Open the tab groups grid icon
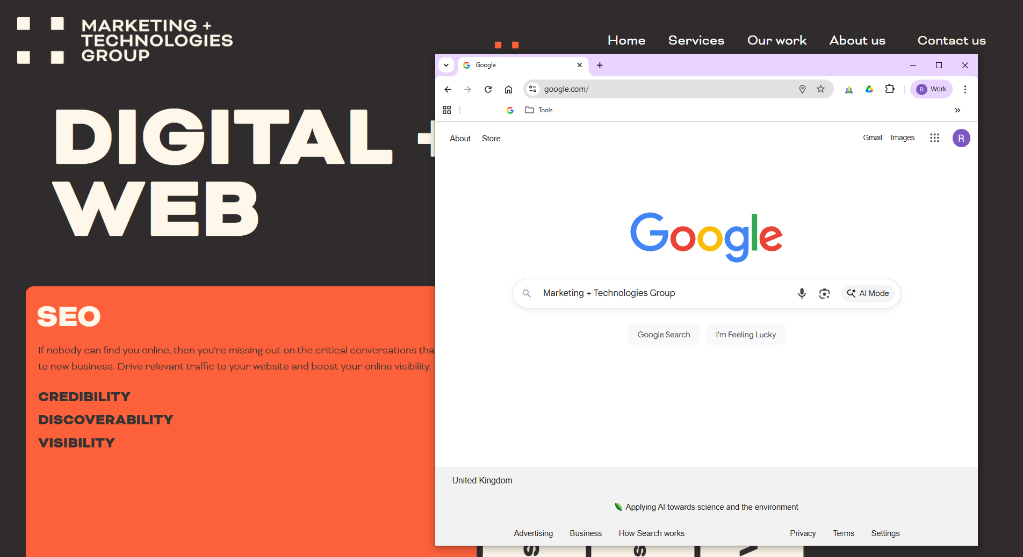Screen dimensions: 1023x557 [x=446, y=110]
